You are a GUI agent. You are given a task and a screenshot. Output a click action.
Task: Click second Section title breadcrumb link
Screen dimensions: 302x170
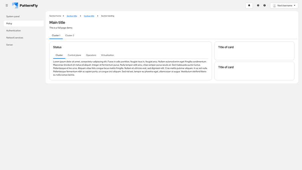89,16
